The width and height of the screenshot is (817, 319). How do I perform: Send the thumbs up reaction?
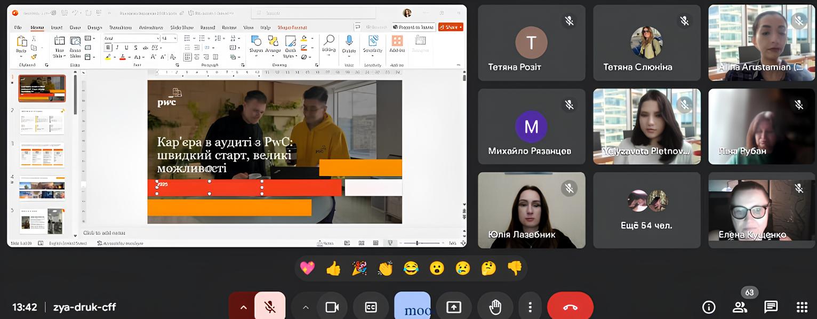click(x=333, y=268)
